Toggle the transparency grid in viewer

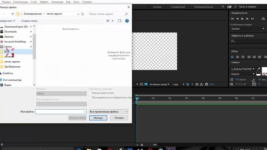(146, 84)
